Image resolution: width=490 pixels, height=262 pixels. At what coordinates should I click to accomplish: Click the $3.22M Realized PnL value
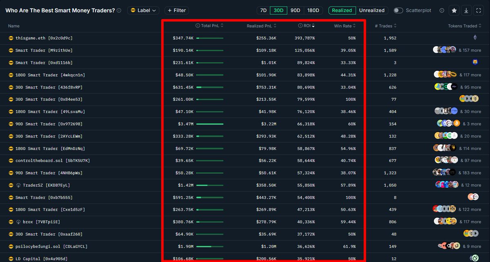268,124
